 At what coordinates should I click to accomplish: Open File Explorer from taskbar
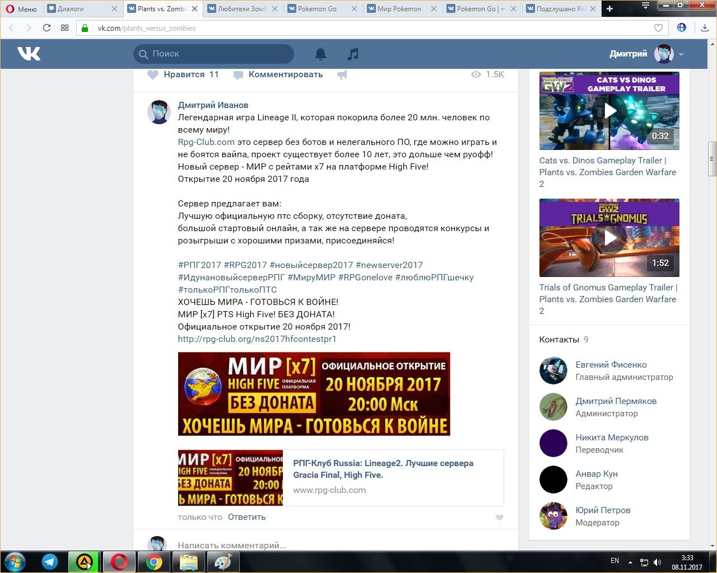[189, 562]
